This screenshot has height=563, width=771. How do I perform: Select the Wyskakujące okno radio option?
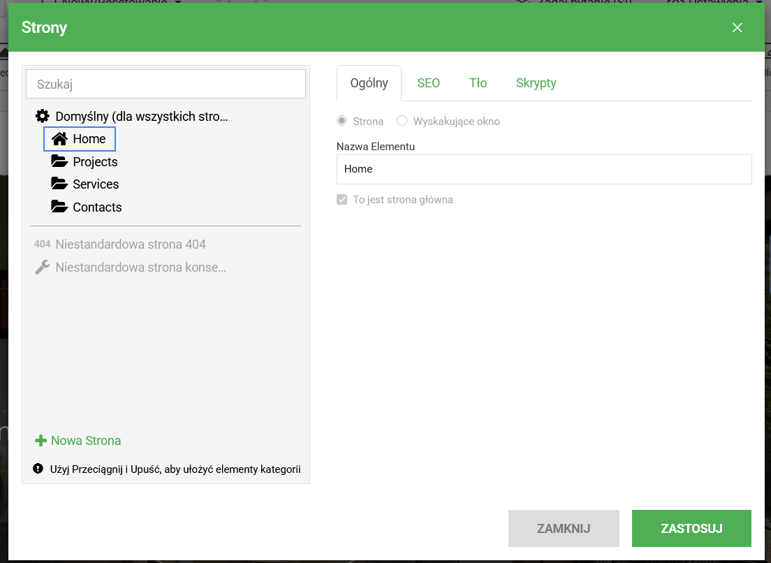click(402, 121)
